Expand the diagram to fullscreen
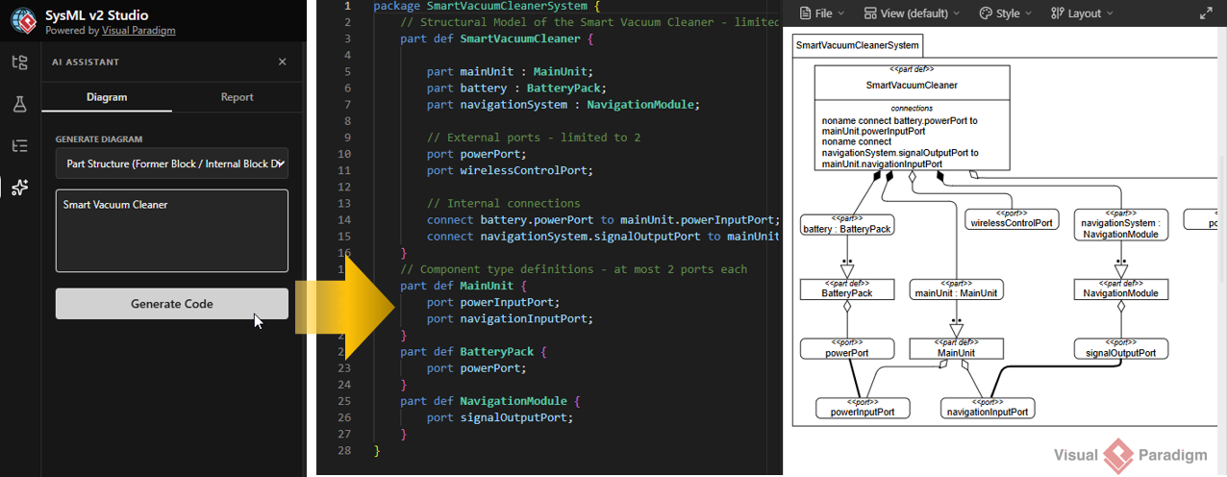The height and width of the screenshot is (477, 1227). [x=1206, y=13]
